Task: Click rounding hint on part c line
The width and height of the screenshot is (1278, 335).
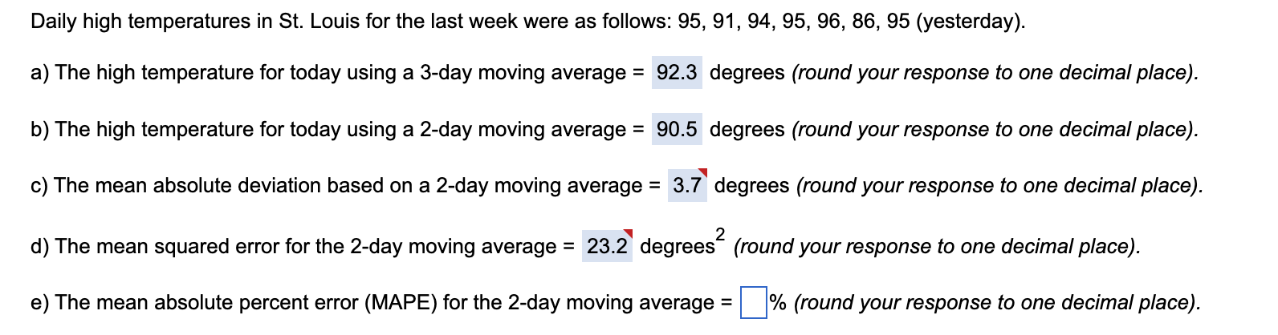Action: pos(1000,185)
